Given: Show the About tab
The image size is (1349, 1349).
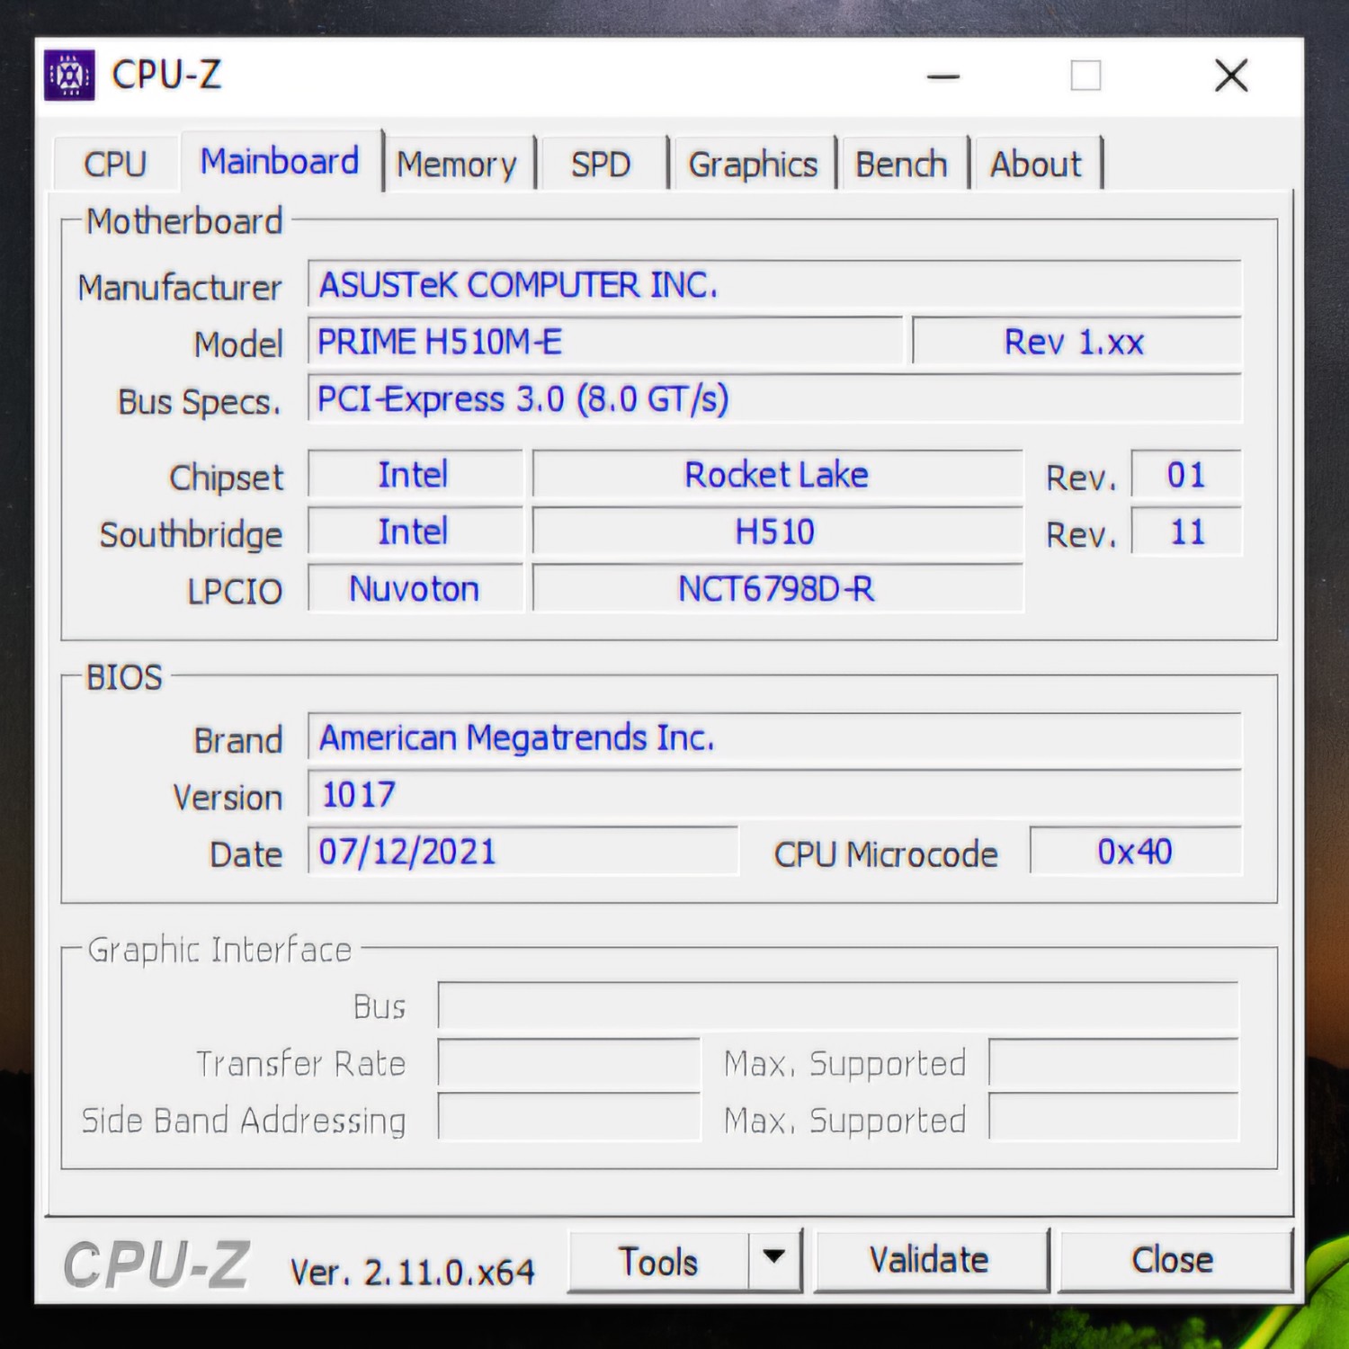Looking at the screenshot, I should click(1036, 165).
